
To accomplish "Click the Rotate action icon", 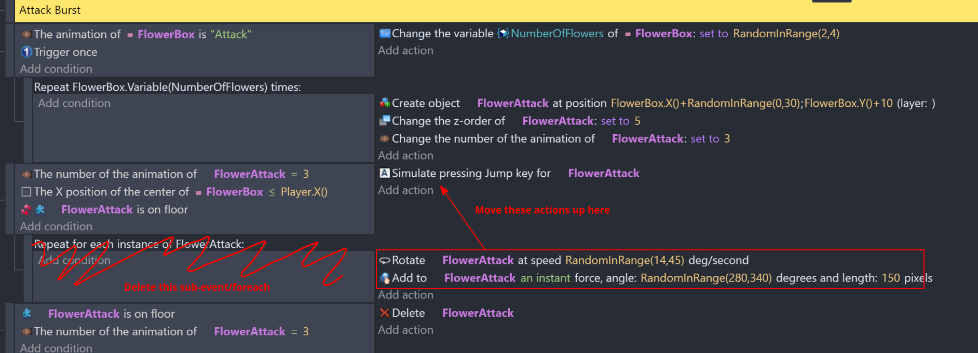I will pyautogui.click(x=385, y=260).
